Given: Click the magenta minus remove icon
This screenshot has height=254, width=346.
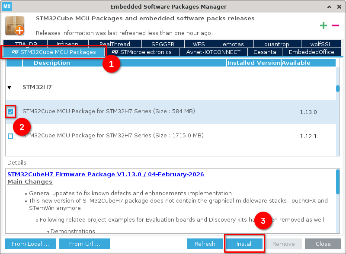Looking at the screenshot, I should click(336, 26).
